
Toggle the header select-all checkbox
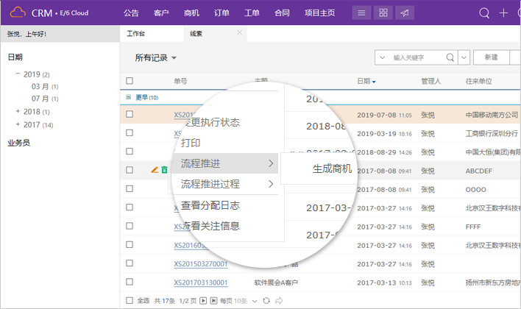(130, 81)
